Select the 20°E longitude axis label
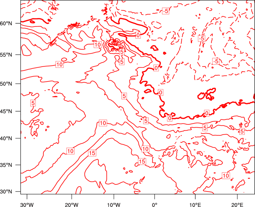 [x=237, y=205]
